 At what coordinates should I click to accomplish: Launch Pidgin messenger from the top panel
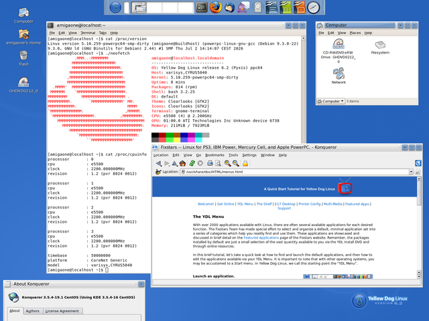point(243,7)
